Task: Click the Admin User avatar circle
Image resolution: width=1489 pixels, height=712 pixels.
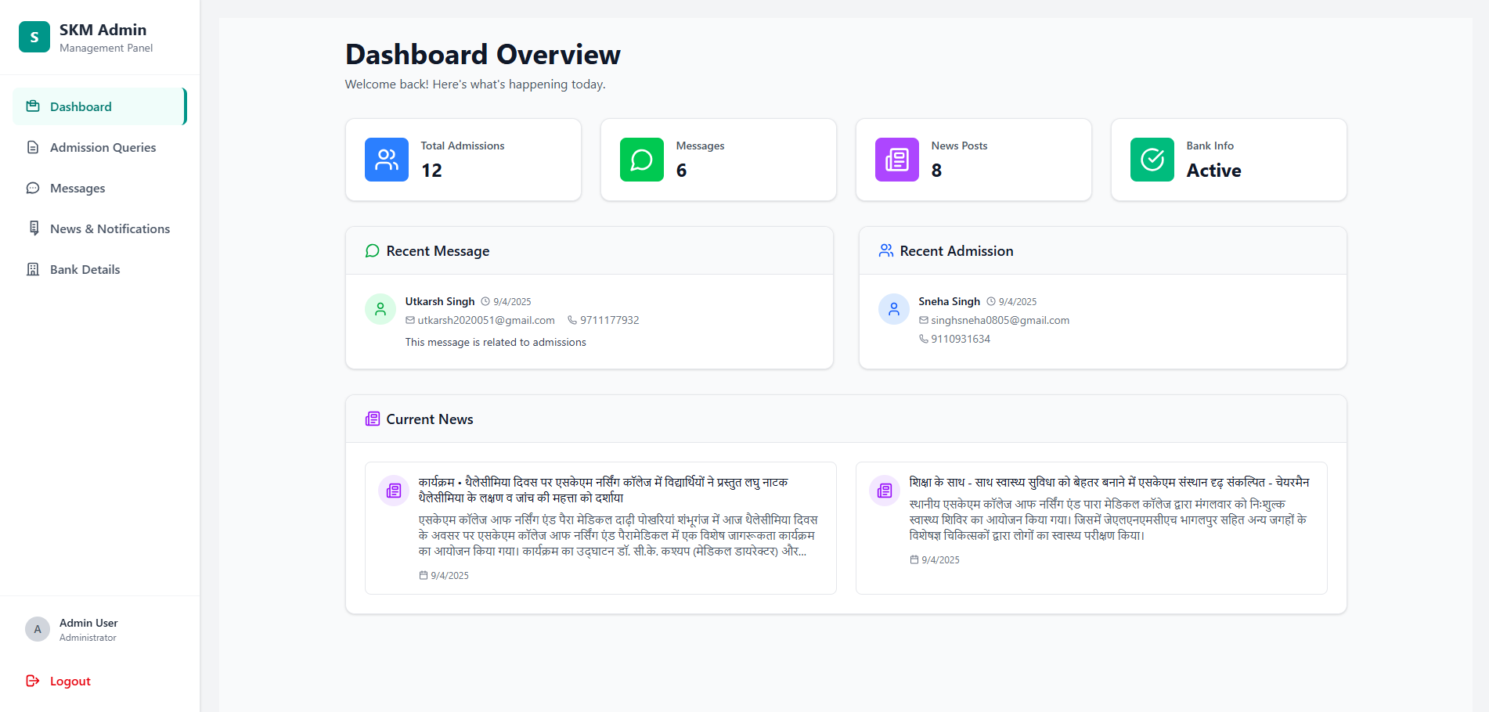Action: 38,629
